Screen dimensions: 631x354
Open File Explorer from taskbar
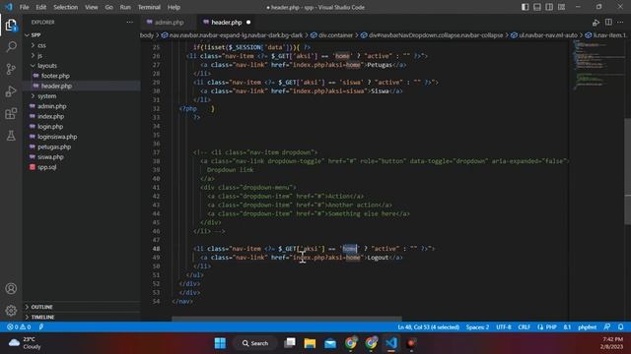[310, 343]
